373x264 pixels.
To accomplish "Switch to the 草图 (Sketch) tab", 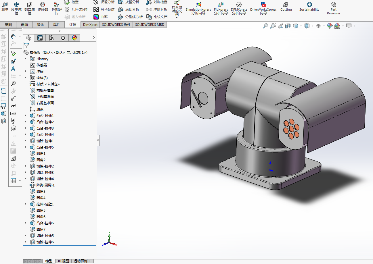I will [8, 25].
